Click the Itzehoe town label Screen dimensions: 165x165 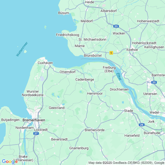[x=132, y=50]
